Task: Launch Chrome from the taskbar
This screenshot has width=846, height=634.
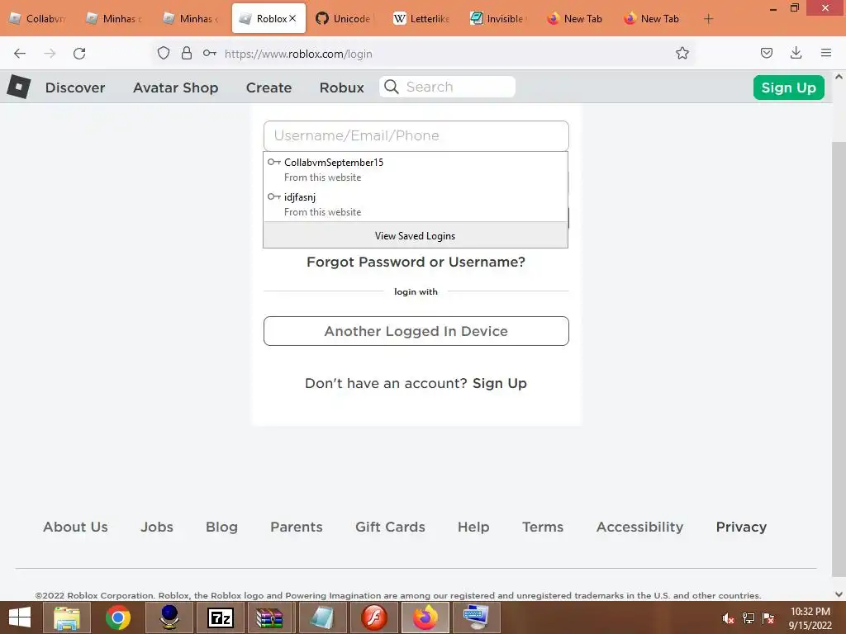Action: pyautogui.click(x=117, y=617)
